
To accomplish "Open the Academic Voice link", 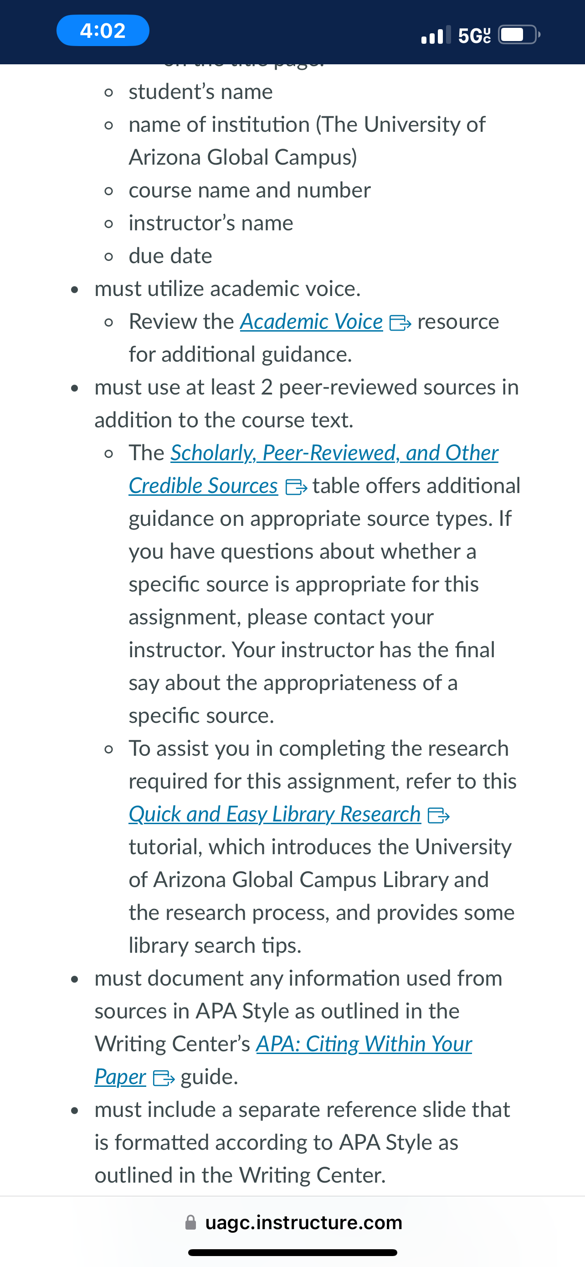I will (x=312, y=322).
